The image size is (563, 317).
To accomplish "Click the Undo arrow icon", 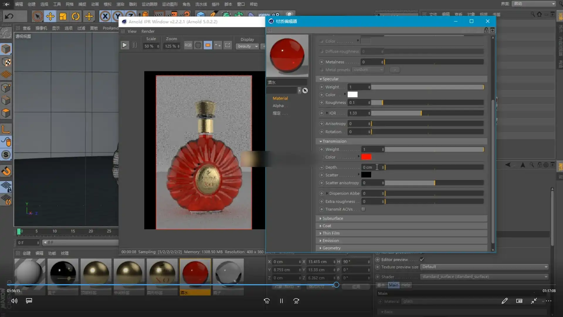I will coord(9,16).
